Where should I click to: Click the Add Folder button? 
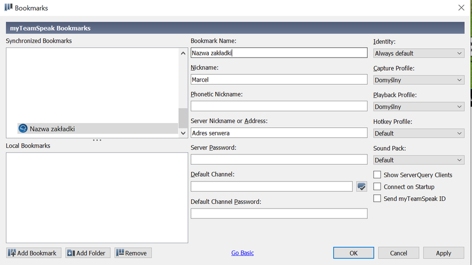[x=88, y=253]
